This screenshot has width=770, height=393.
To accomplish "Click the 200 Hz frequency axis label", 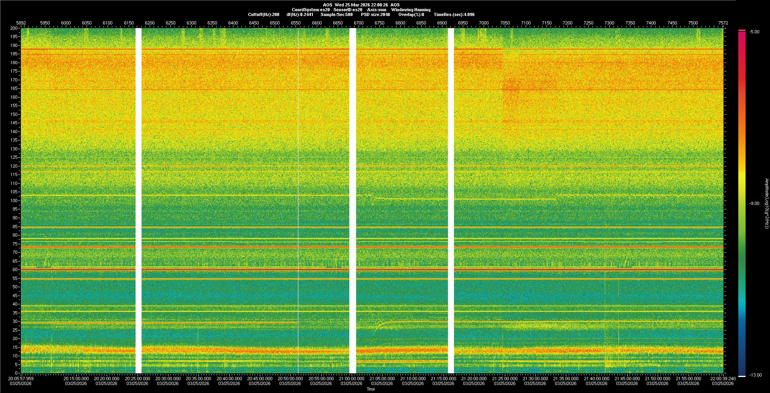I will [14, 28].
